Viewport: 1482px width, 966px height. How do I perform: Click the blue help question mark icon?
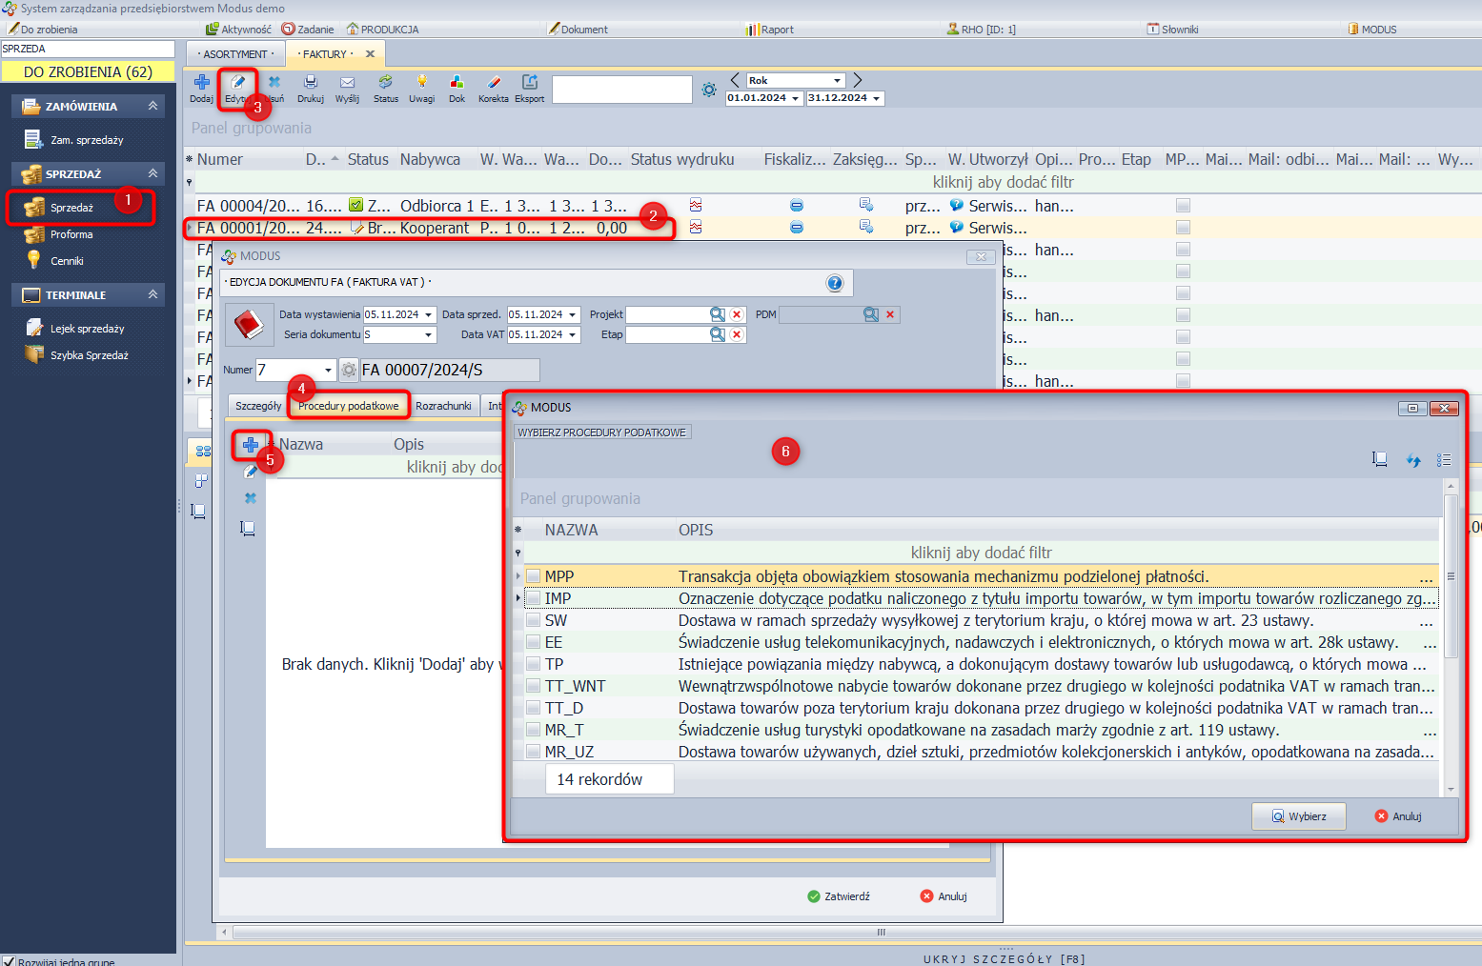tap(834, 283)
